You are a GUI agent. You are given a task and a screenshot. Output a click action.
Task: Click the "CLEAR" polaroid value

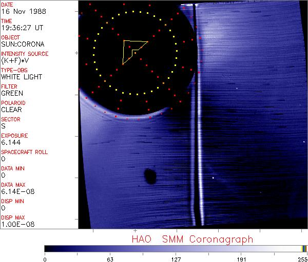click(x=12, y=110)
